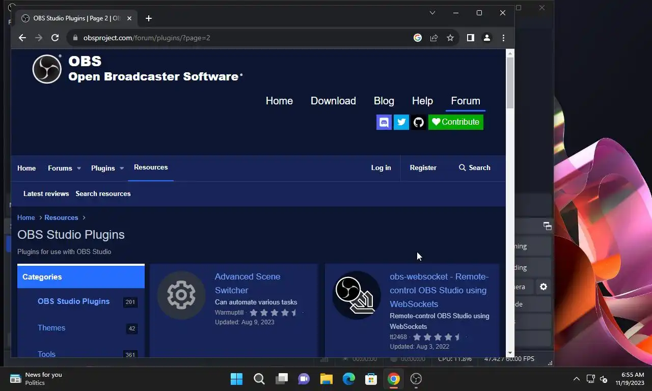The height and width of the screenshot is (391, 652).
Task: Open a new browser tab
Action: click(149, 18)
